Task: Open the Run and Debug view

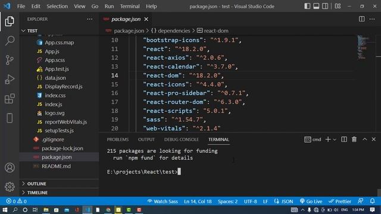Action: 10,79
